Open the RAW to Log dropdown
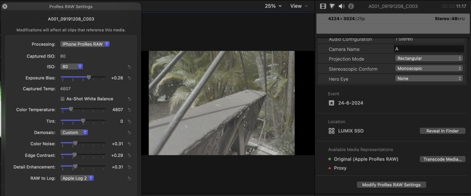This screenshot has width=471, height=196. [77, 178]
